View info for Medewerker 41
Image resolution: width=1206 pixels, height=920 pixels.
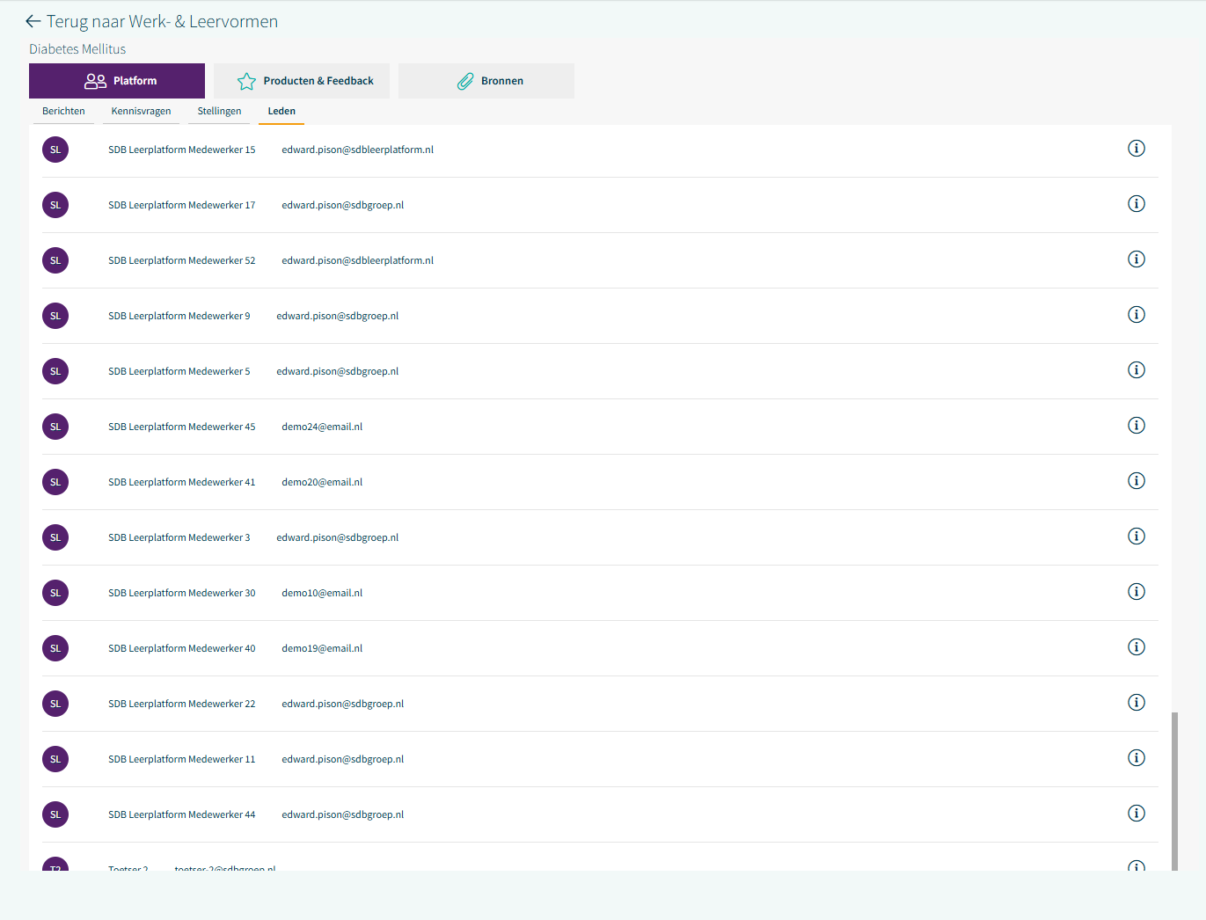[x=1136, y=481]
